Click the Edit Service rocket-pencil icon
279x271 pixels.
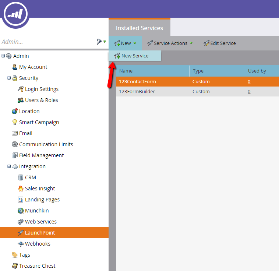point(206,43)
